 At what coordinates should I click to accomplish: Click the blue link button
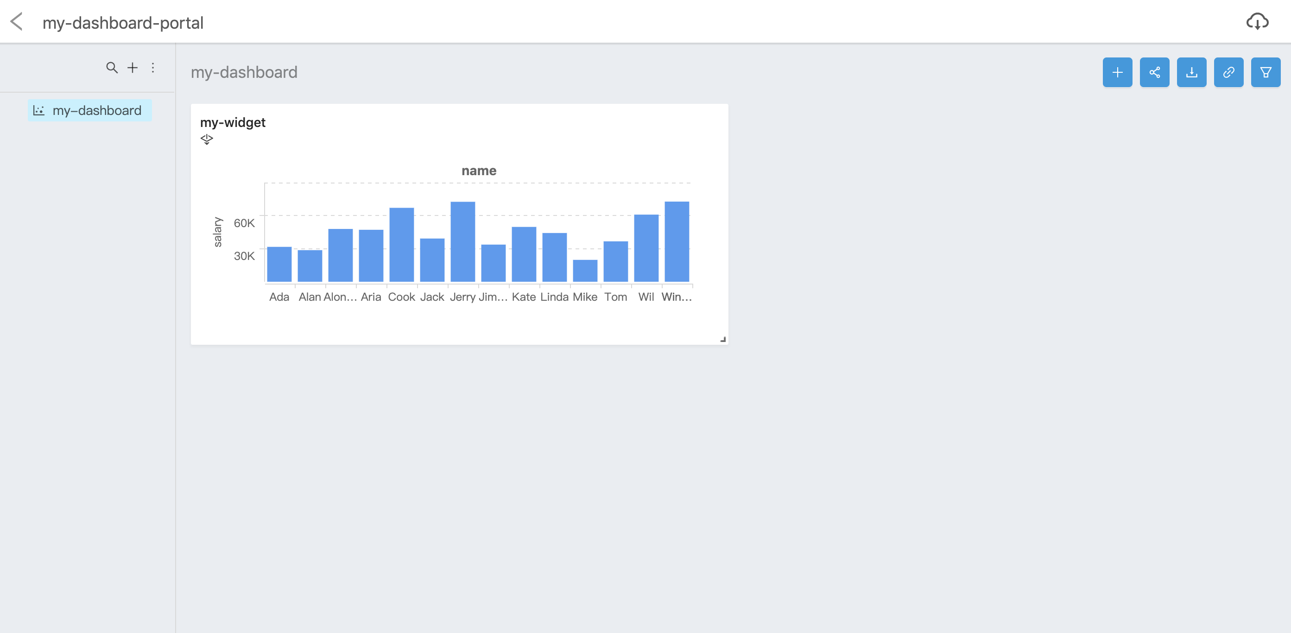click(1228, 73)
